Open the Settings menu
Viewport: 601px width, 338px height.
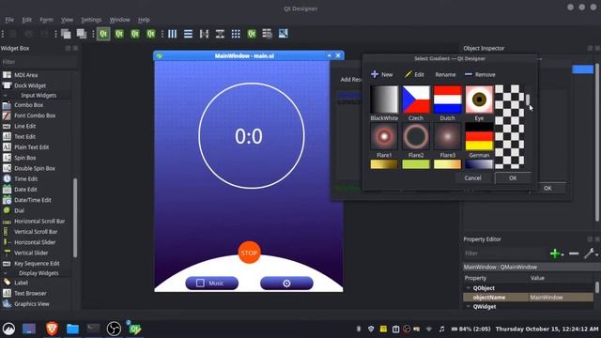tap(91, 20)
